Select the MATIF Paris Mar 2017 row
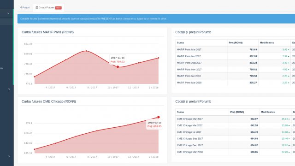This screenshot has width=295, height=166. (x=235, y=49)
